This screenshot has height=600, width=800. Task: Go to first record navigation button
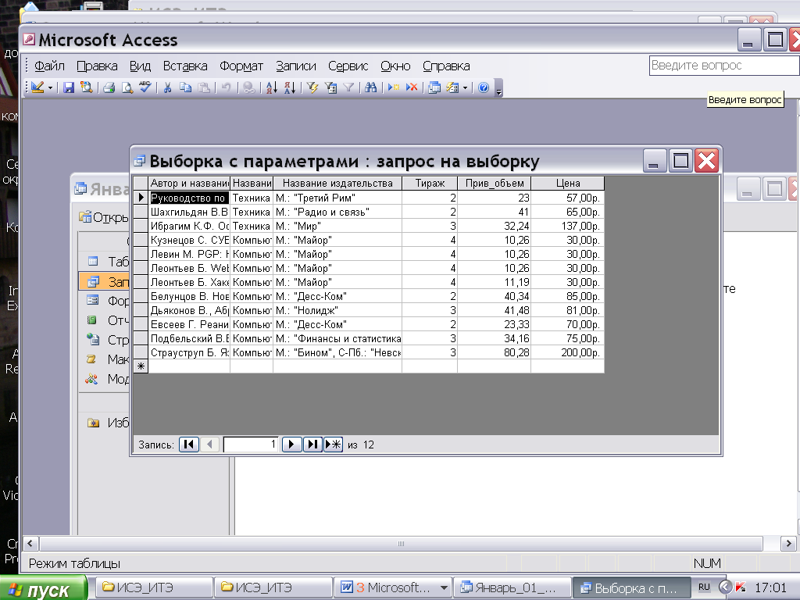[x=189, y=445]
